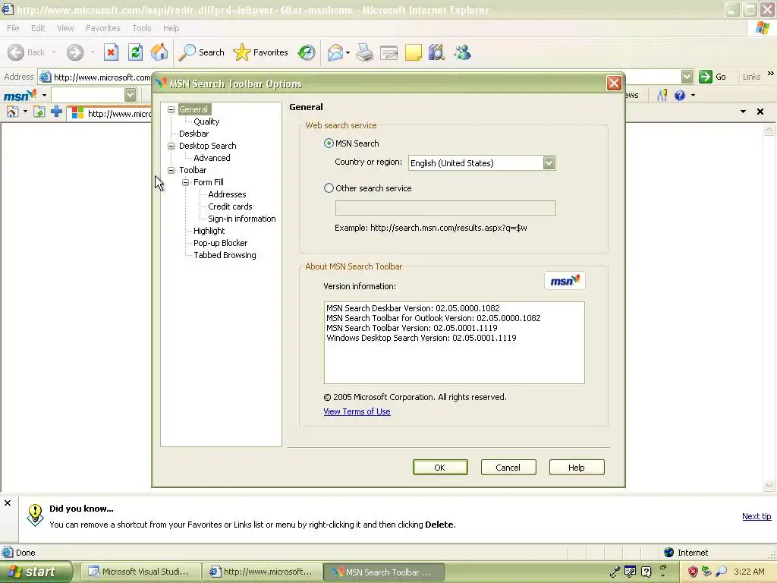777x583 pixels.
Task: Collapse the Form Fill tree node
Action: (x=186, y=182)
